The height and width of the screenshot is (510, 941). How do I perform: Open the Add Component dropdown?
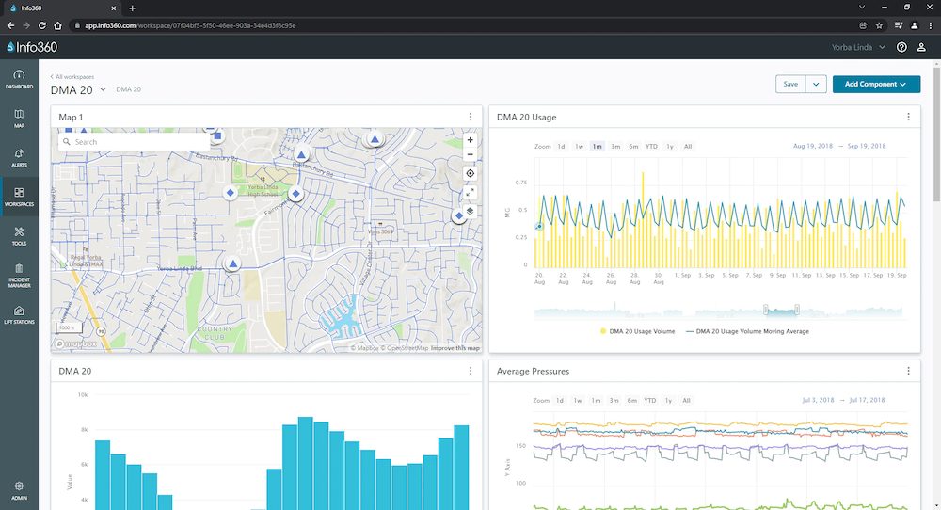click(x=875, y=84)
